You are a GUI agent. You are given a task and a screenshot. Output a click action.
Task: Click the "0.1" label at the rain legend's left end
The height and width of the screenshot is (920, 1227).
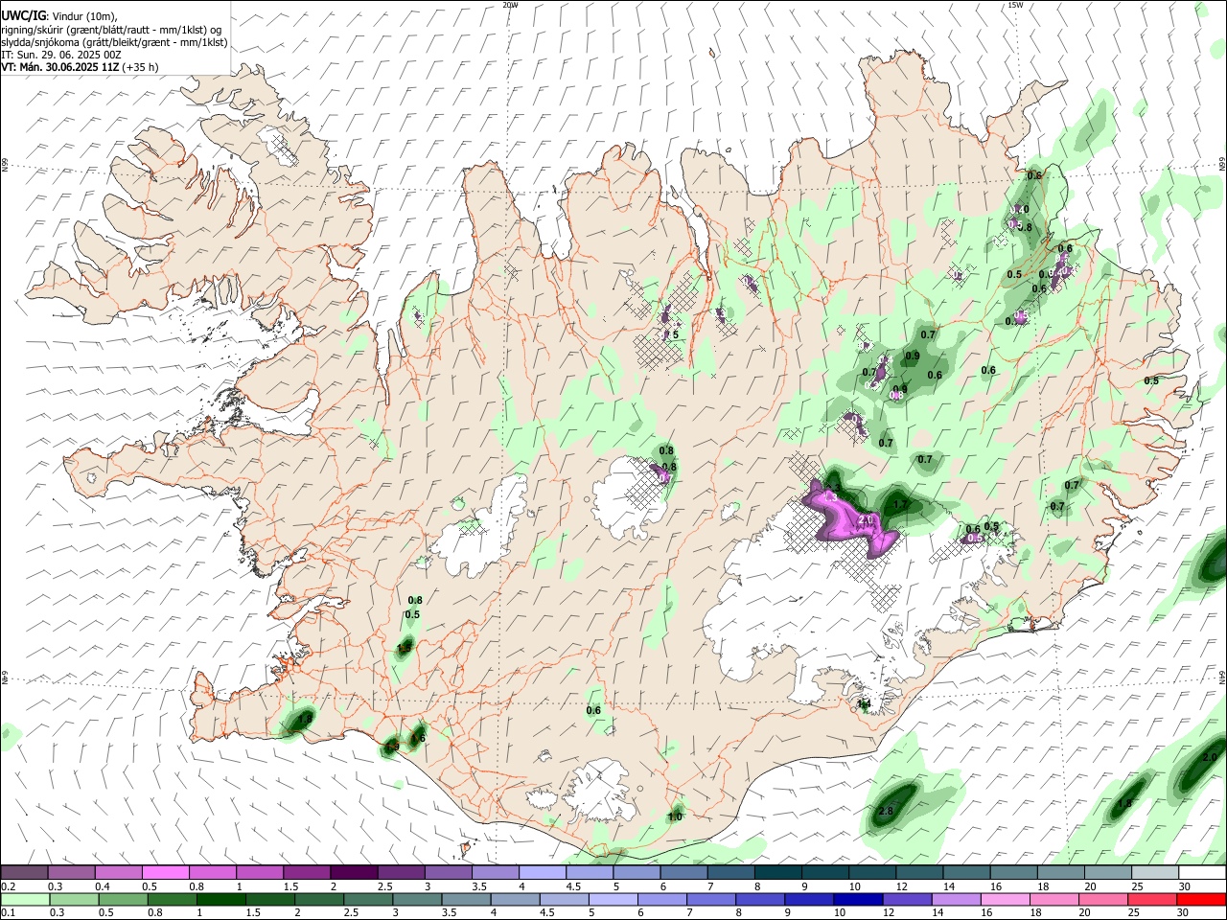click(x=7, y=913)
